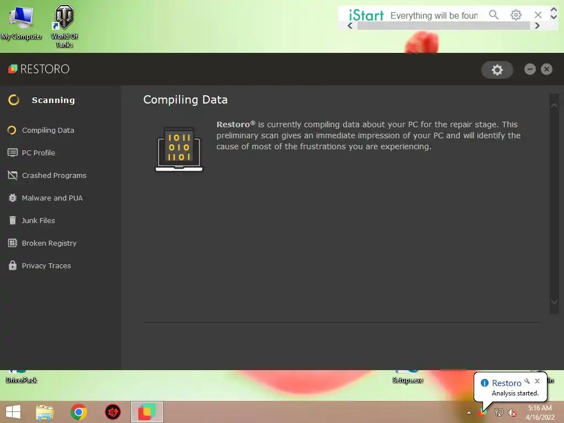
Task: Close the Restoro window
Action: 546,69
